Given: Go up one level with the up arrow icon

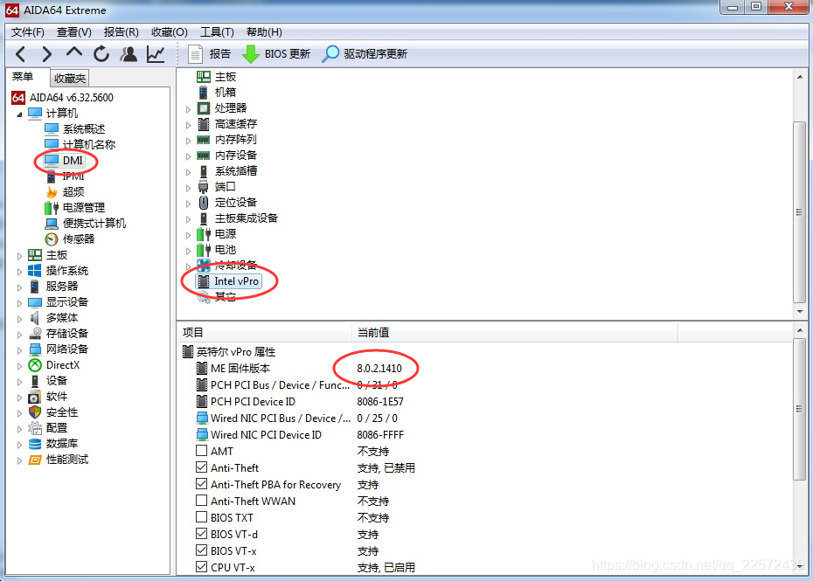Looking at the screenshot, I should [x=74, y=53].
